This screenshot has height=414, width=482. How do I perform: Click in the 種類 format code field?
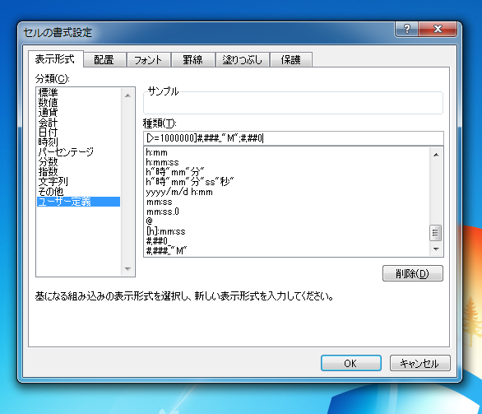294,138
